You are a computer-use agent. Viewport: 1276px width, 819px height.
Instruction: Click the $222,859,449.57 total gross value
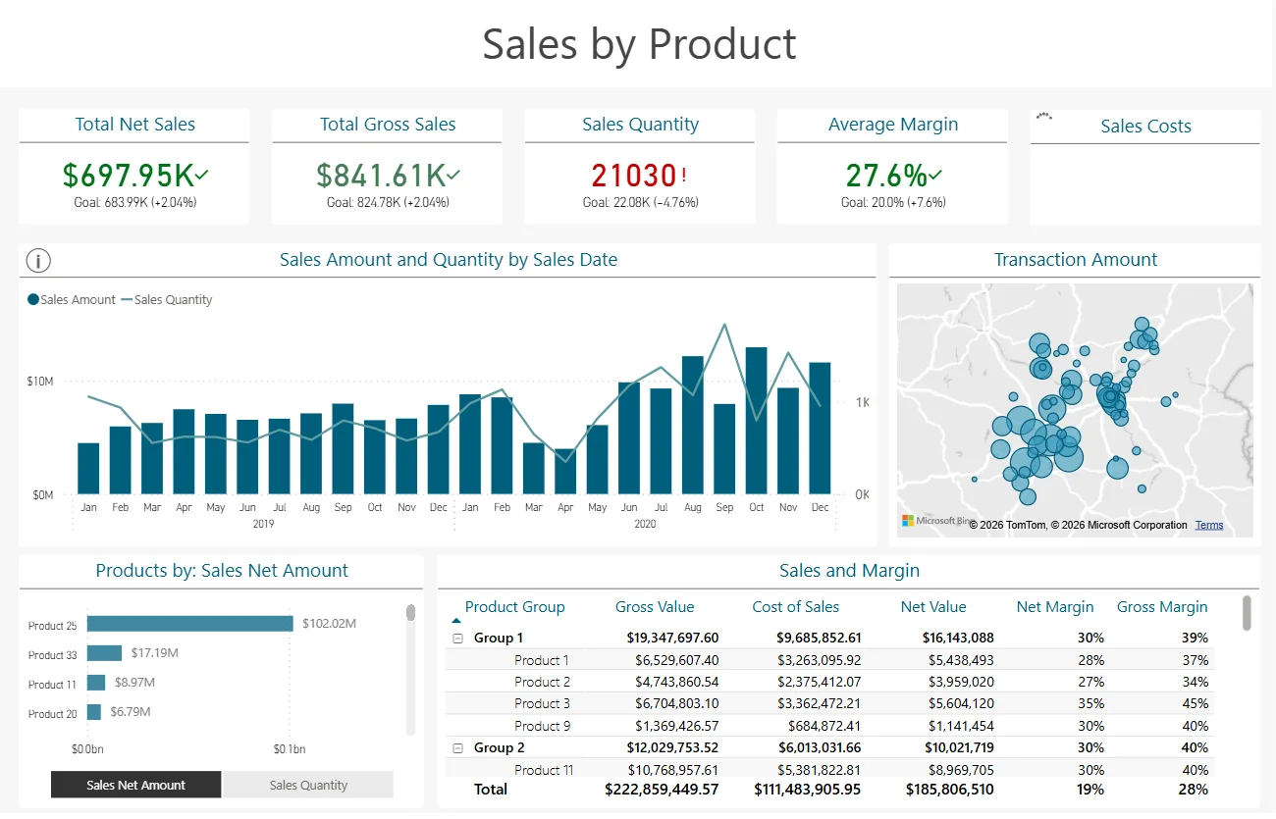(x=662, y=789)
